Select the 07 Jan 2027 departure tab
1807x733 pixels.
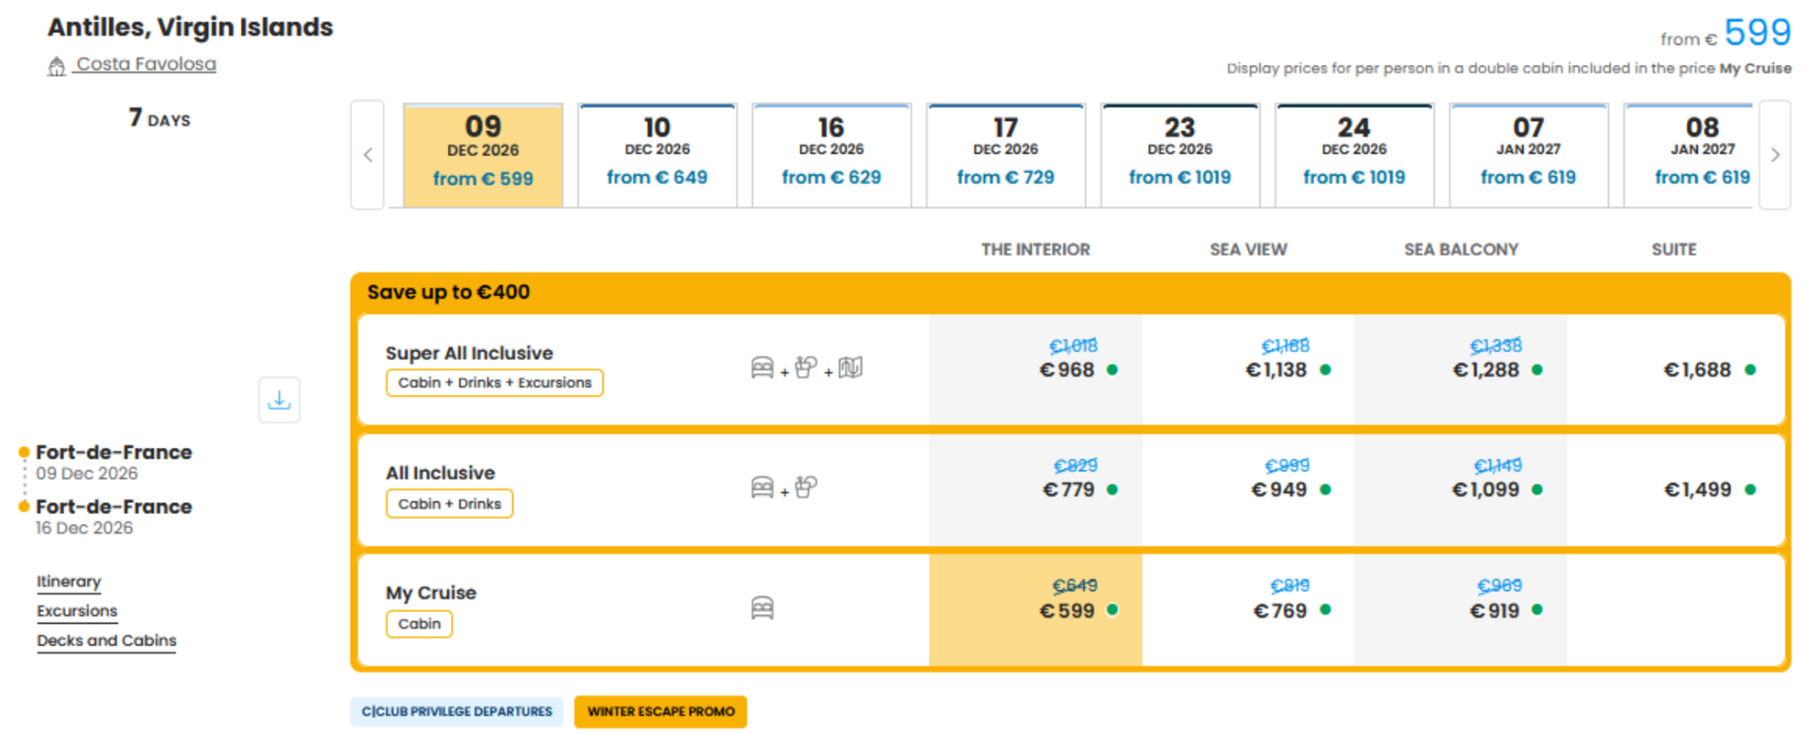(1528, 155)
